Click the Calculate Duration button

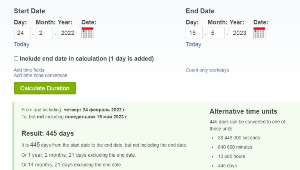pyautogui.click(x=45, y=88)
